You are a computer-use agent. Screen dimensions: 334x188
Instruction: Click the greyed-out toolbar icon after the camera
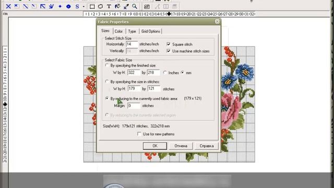point(158,7)
